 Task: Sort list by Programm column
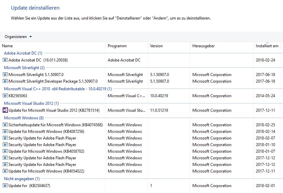coord(117,46)
